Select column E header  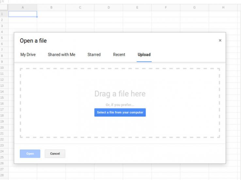(x=137, y=8)
